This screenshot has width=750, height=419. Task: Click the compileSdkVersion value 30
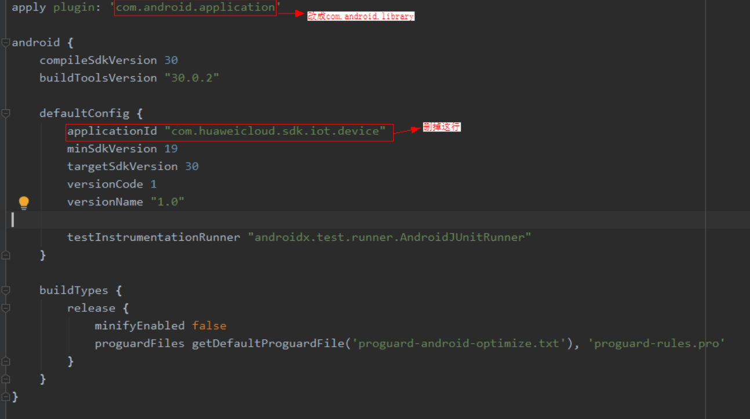[x=171, y=60]
